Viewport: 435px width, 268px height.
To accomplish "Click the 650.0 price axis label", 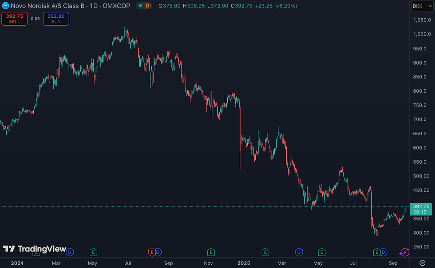I will click(x=420, y=134).
